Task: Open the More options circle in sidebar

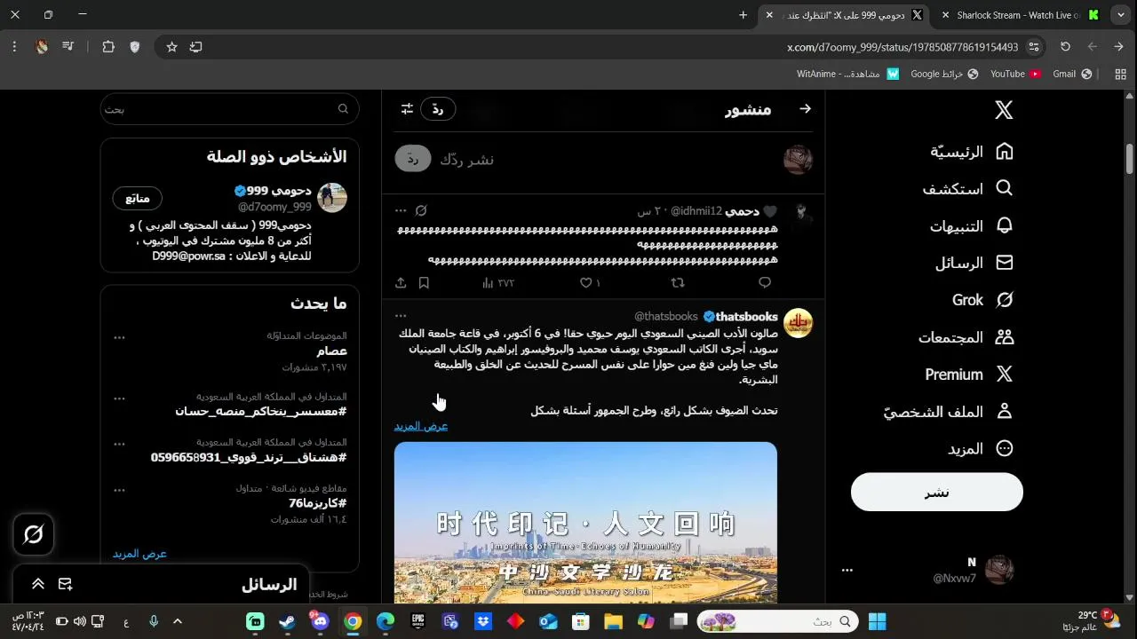Action: [980, 449]
